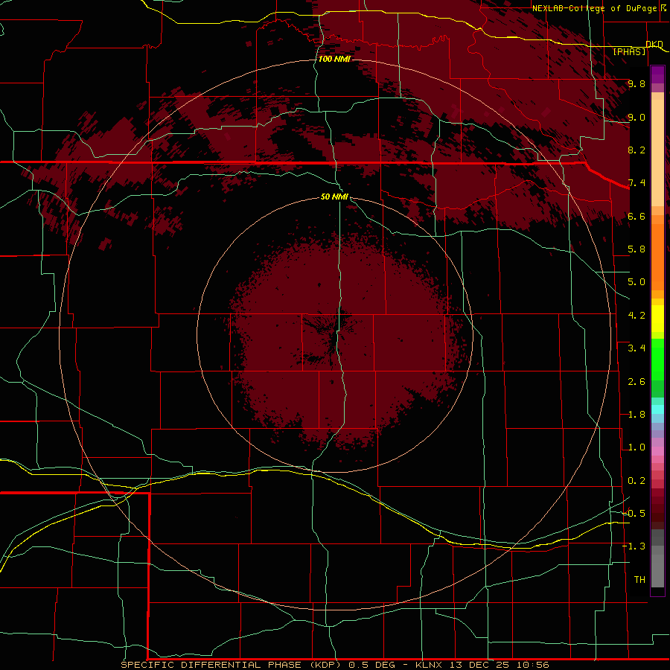Click the TH threshold label on the scale

639,580
